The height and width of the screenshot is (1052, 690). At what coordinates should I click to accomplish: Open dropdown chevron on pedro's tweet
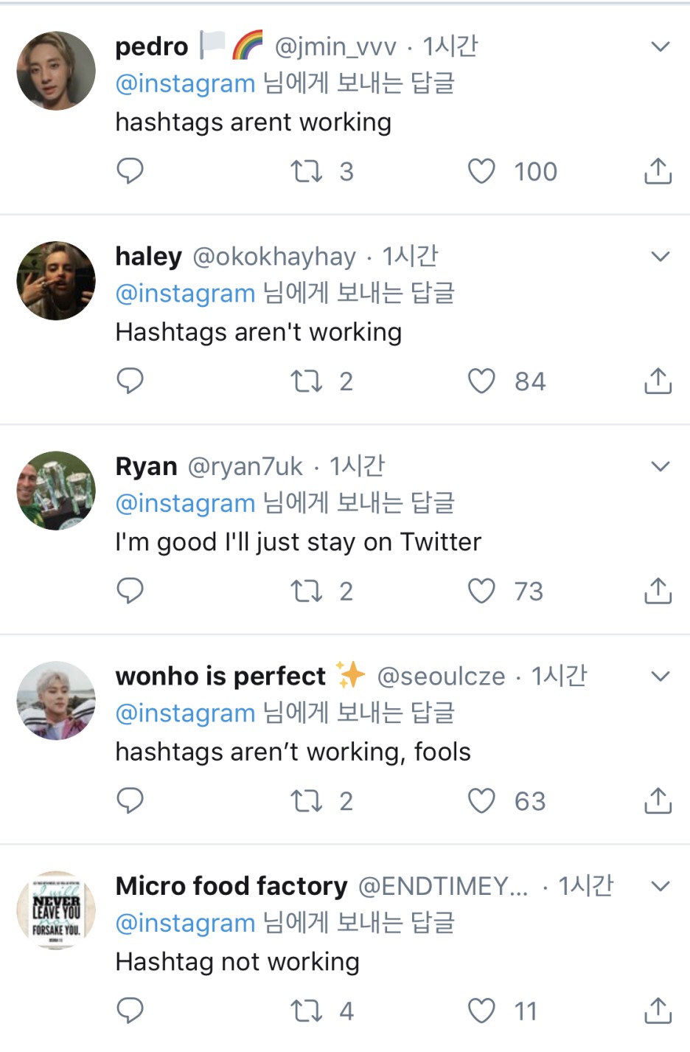tap(661, 46)
